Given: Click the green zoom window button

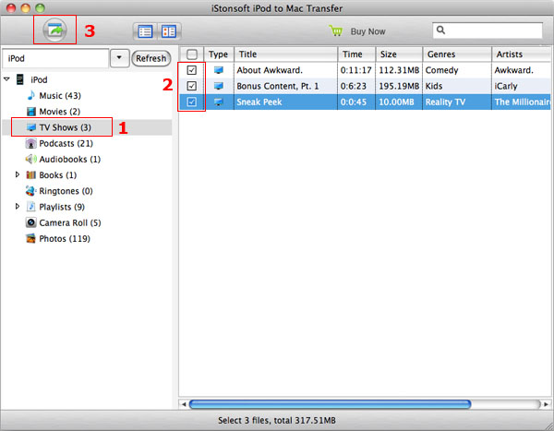Looking at the screenshot, I should pos(40,7).
